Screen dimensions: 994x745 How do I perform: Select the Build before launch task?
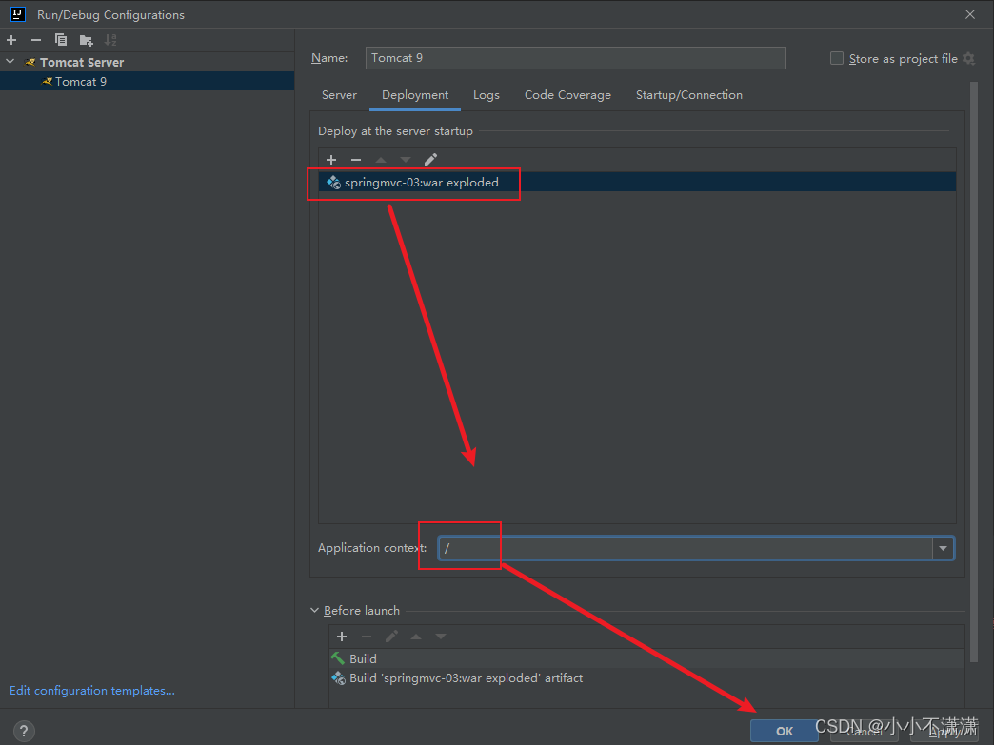646,658
